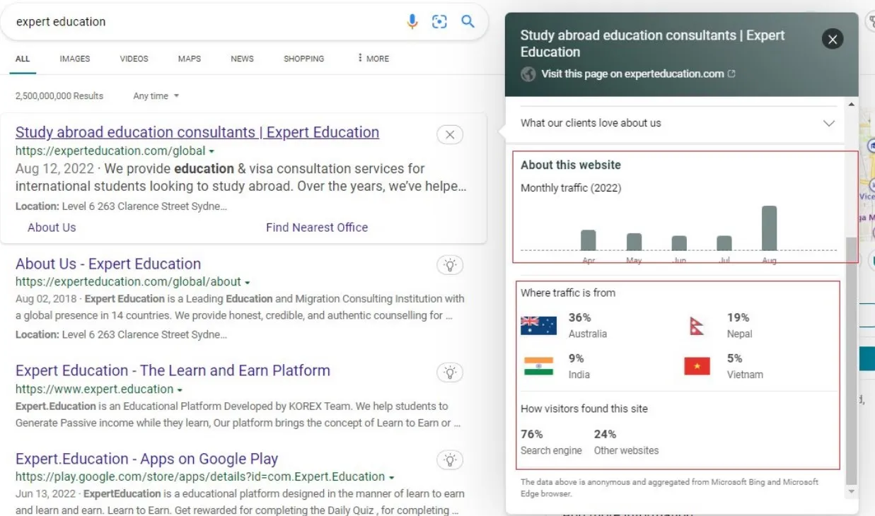Click the Nepal flag icon

point(697,326)
